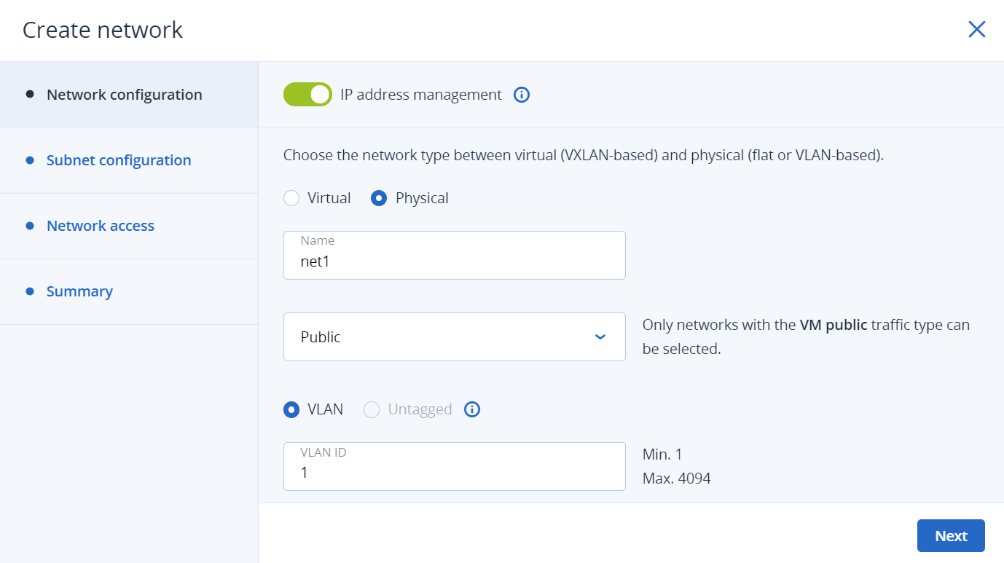Jump to the Summary step
Screen dimensions: 1004x563
[x=79, y=291]
